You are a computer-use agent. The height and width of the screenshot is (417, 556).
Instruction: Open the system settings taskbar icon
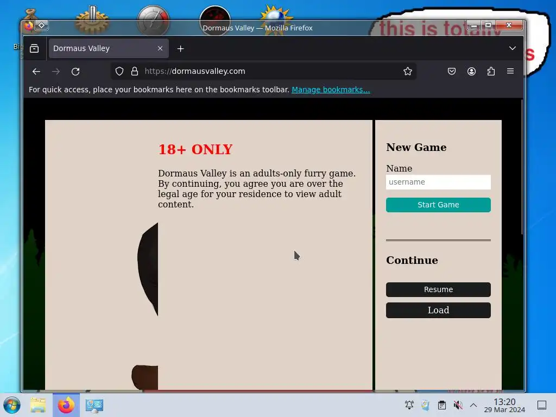click(94, 405)
